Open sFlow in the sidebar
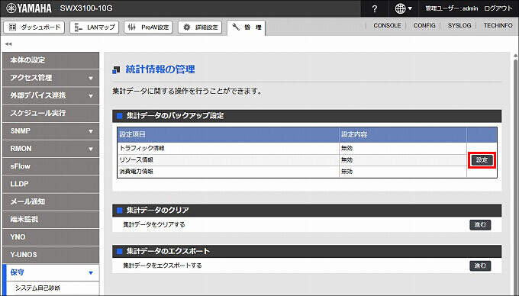 pos(50,166)
